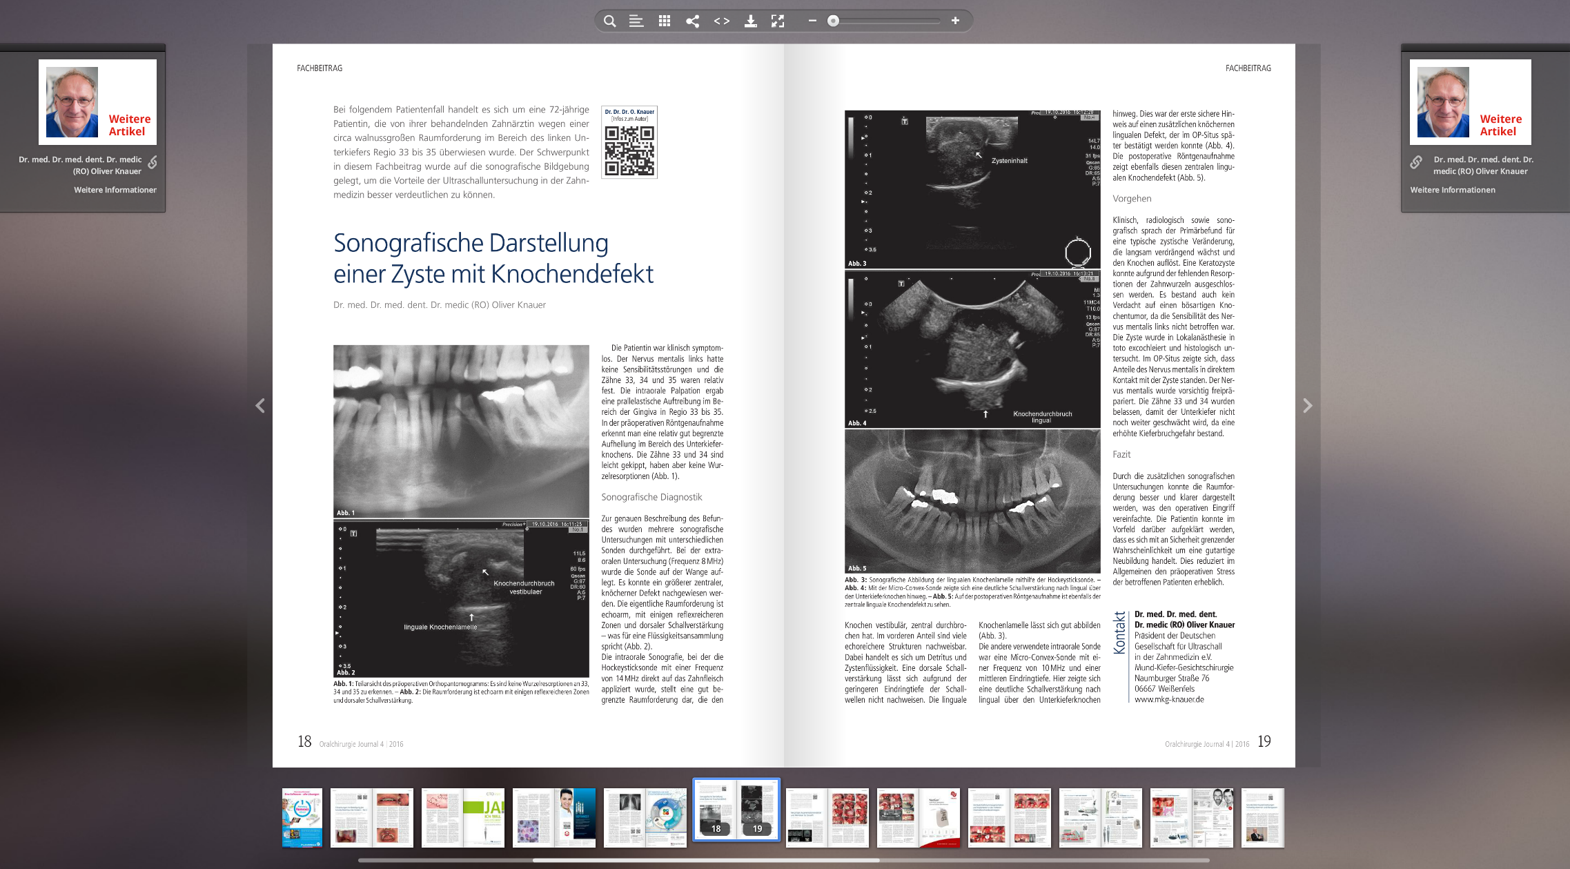Screen dimensions: 1570x869
Task: Open Weitere Informationen in the left panel
Action: coord(115,190)
